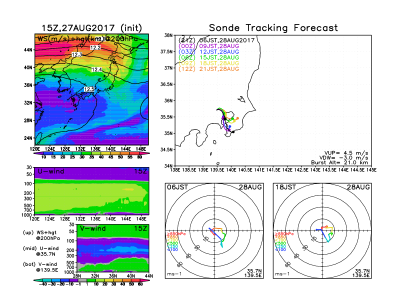Click the 'U-wind' panel label
The width and height of the screenshot is (396, 306).
pos(51,171)
